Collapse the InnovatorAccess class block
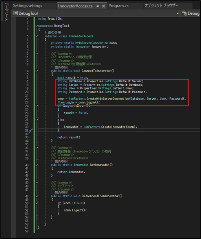The width and height of the screenshot is (201, 239). pos(37,36)
